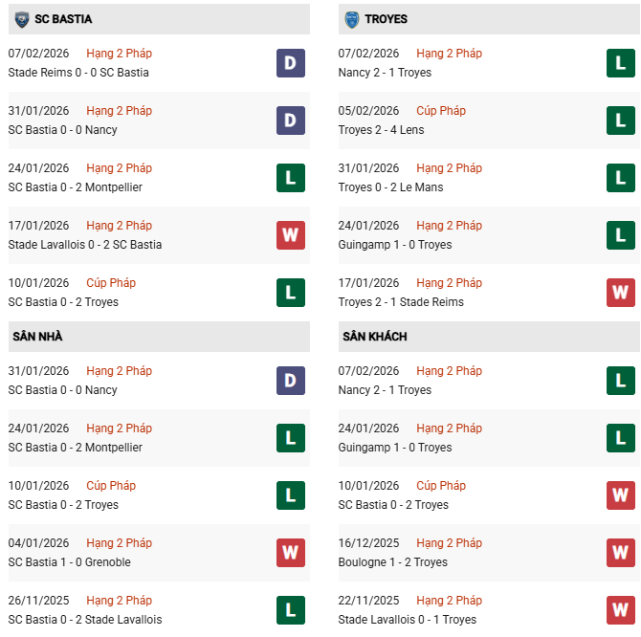Click the D badge for Stade Reims 0-0 SC Bastia

coord(290,63)
